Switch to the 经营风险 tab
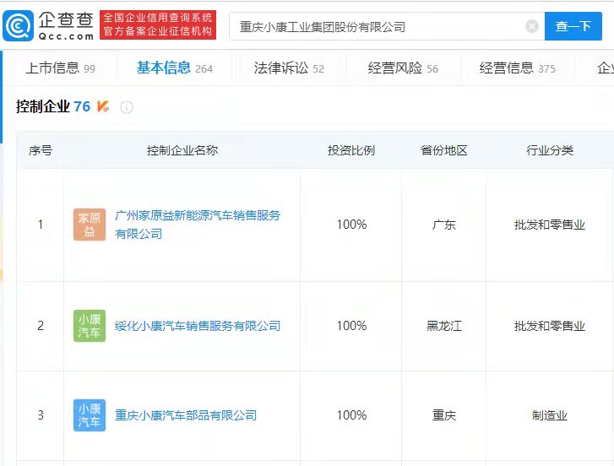Screen dimensions: 614x466 click(x=403, y=68)
